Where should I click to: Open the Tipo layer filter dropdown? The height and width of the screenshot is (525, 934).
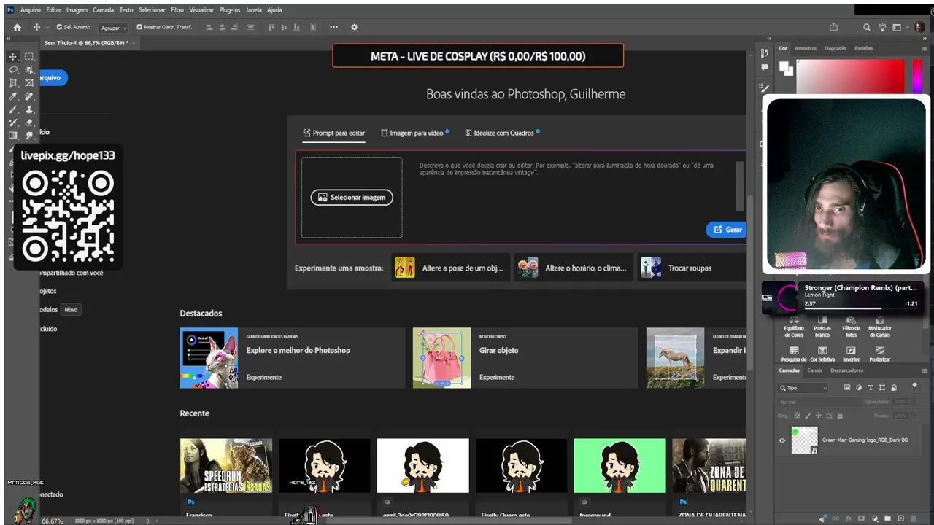(x=803, y=388)
